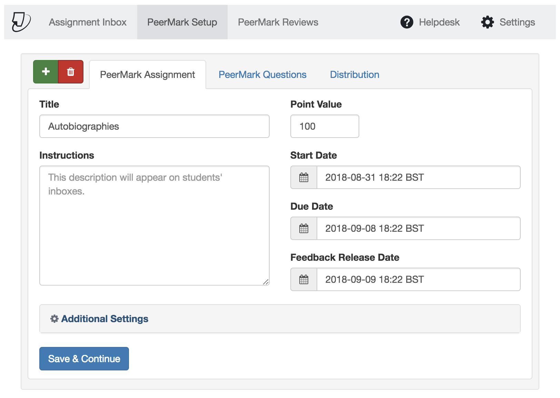The image size is (560, 398).
Task: Click the Helpdesk link text
Action: 439,22
